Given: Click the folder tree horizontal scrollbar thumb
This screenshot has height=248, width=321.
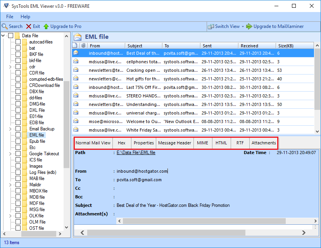Looking at the screenshot, I should (x=38, y=234).
